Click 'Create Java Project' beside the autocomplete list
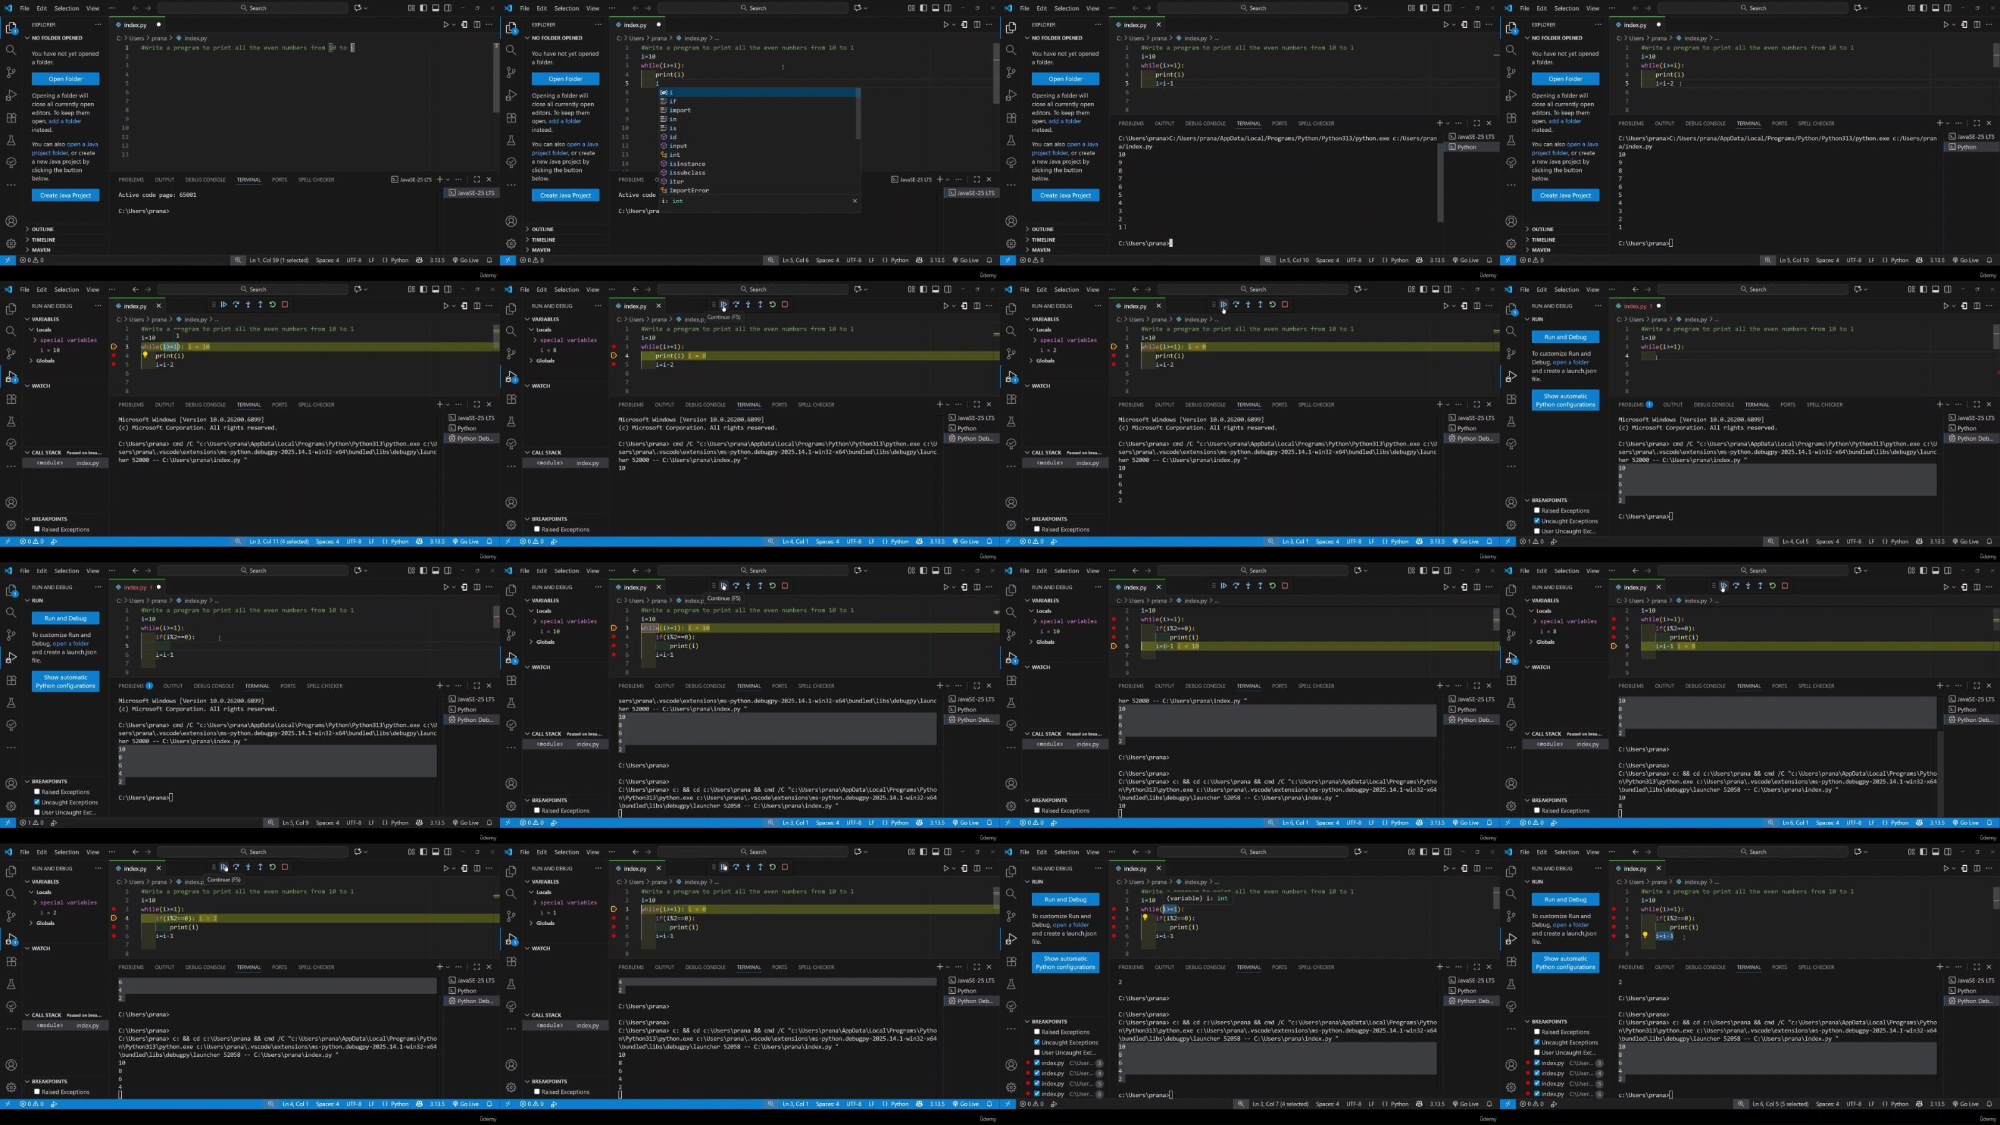The height and width of the screenshot is (1125, 2000). (565, 196)
